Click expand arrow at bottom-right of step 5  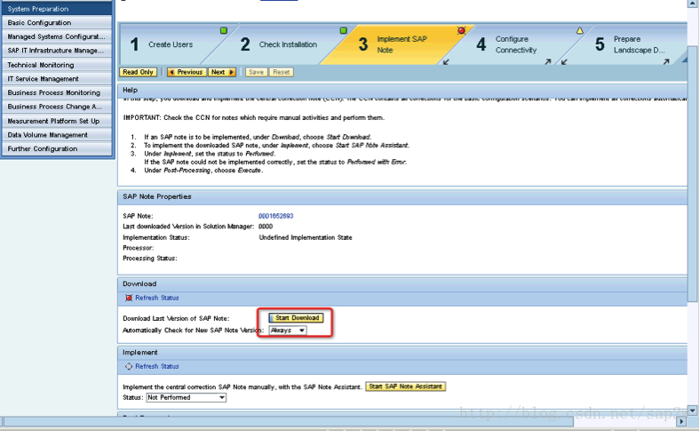(666, 62)
